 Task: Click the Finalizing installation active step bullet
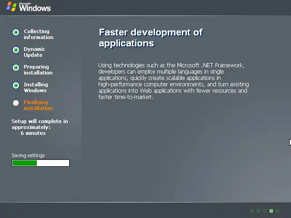tap(16, 103)
